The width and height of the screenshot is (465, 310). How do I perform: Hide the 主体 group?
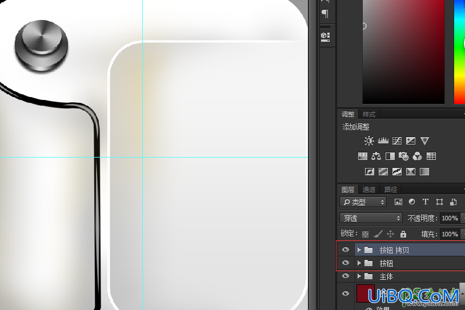click(x=346, y=276)
